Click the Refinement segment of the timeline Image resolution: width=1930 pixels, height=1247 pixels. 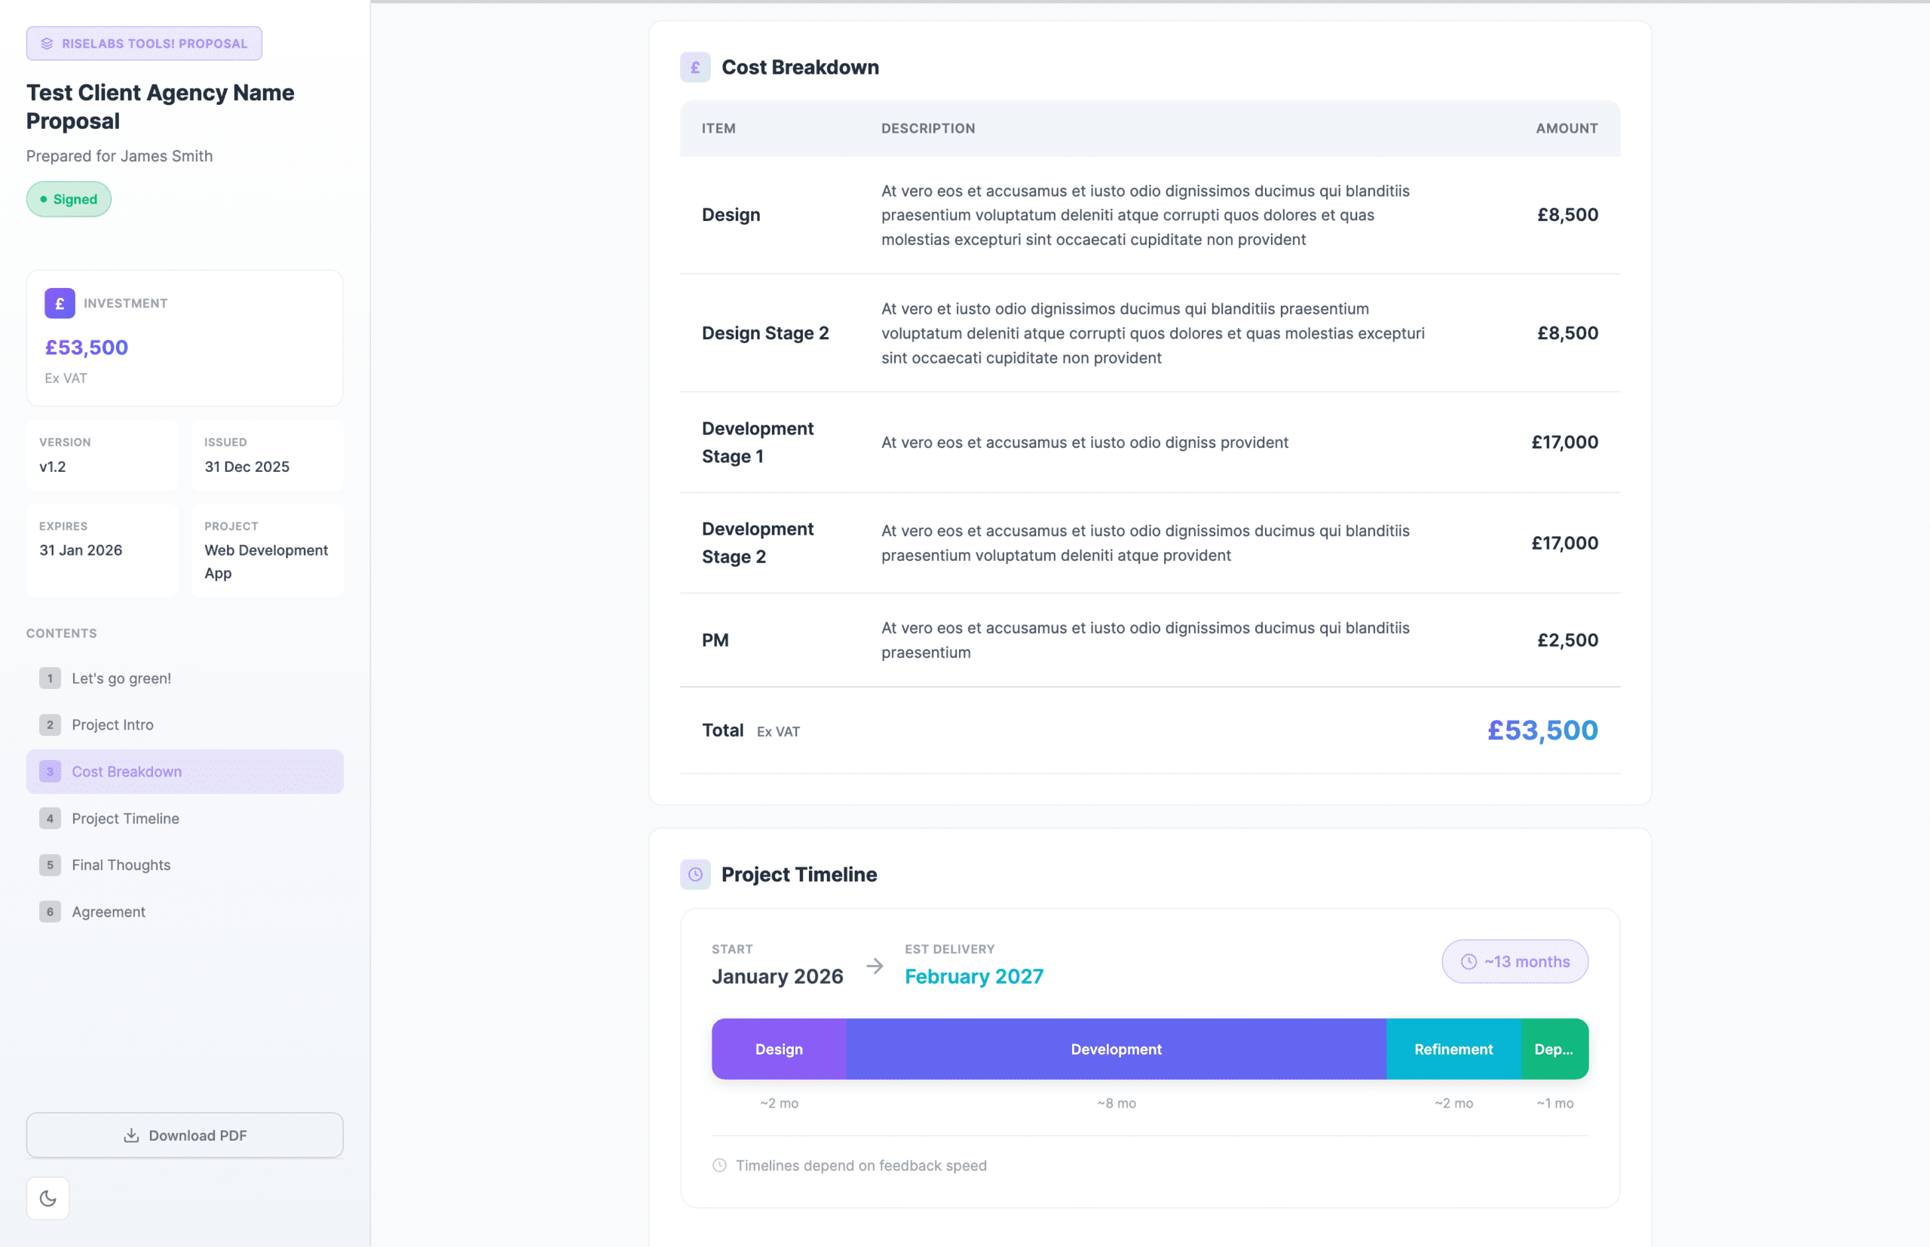(x=1454, y=1049)
